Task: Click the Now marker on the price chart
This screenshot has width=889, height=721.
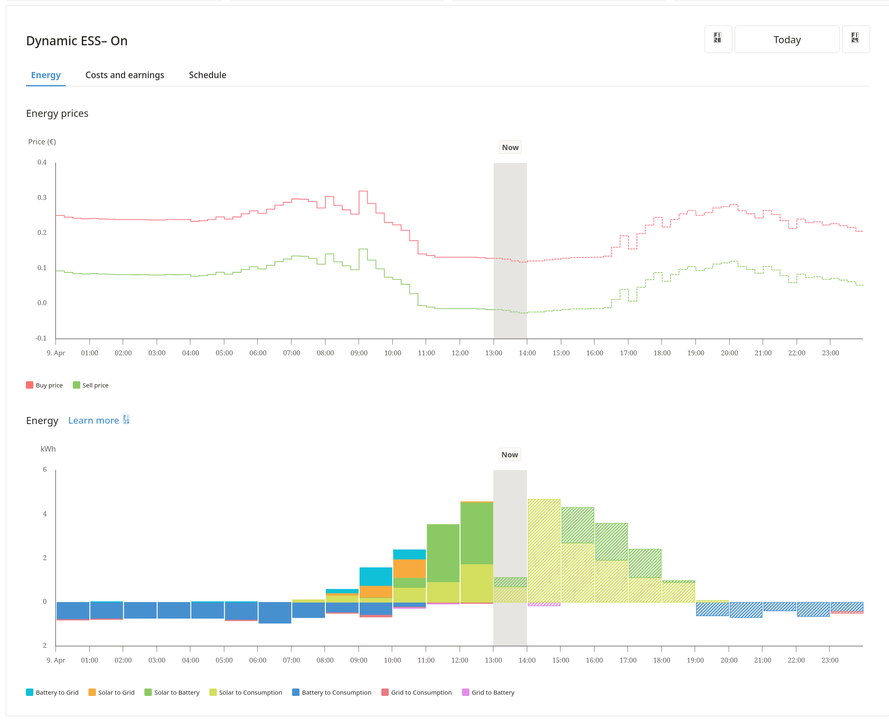Action: point(510,147)
